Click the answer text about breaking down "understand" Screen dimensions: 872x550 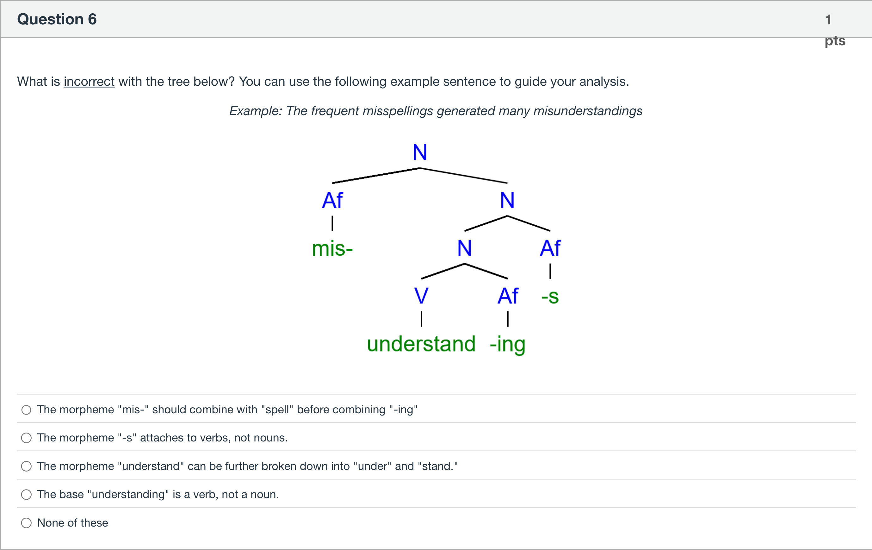click(248, 466)
